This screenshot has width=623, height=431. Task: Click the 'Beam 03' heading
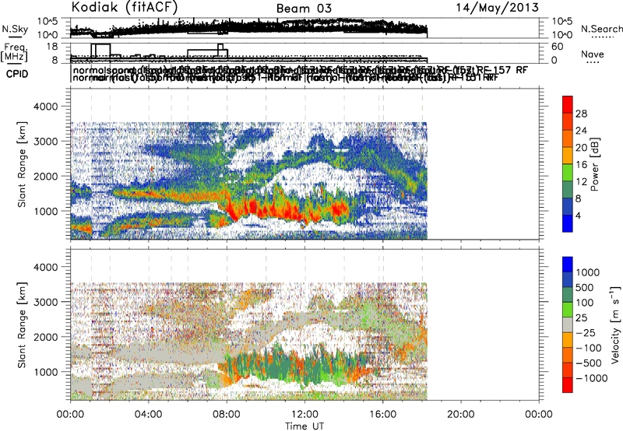[x=304, y=9]
